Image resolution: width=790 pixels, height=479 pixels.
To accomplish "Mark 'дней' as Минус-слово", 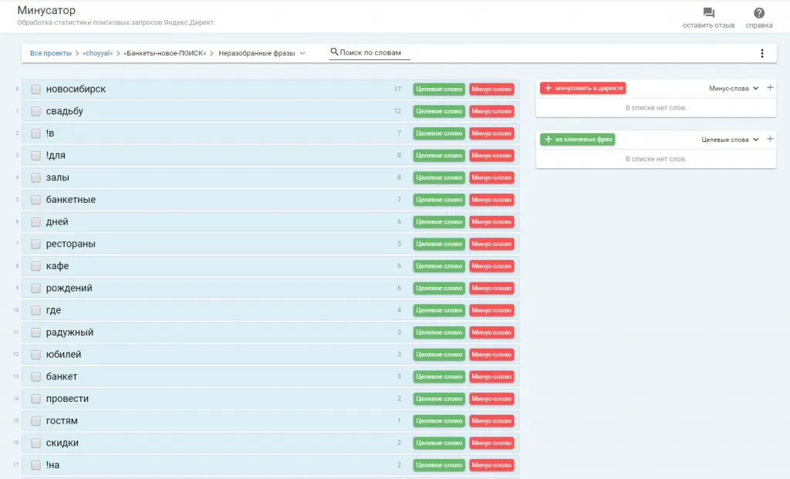I will coord(491,221).
